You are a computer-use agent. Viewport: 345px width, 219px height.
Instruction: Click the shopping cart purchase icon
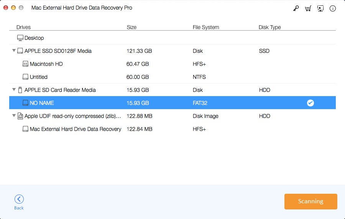point(308,8)
